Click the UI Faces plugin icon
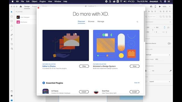This screenshot has width=182, height=102. pyautogui.click(x=45, y=91)
